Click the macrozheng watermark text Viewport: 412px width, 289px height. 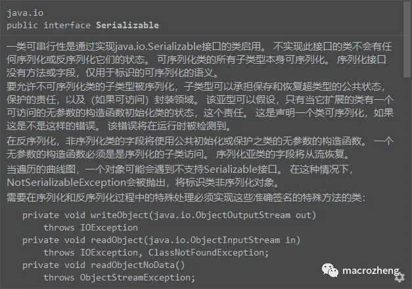tap(371, 271)
